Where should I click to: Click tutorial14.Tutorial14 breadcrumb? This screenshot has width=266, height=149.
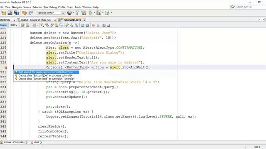click(x=14, y=142)
